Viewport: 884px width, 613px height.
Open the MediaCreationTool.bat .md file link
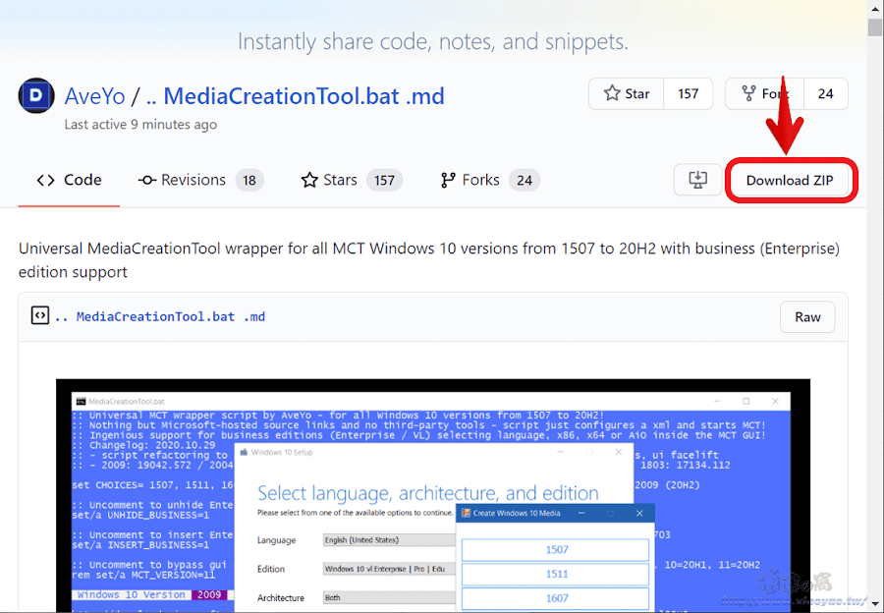[x=159, y=317]
